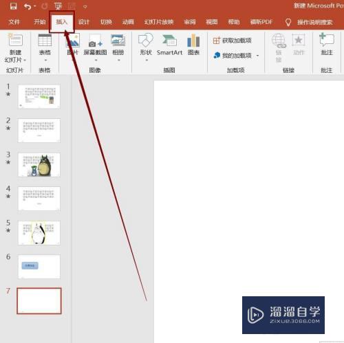The width and height of the screenshot is (344, 343).
Task: Click the 形状 shapes icon
Action: pos(146,40)
